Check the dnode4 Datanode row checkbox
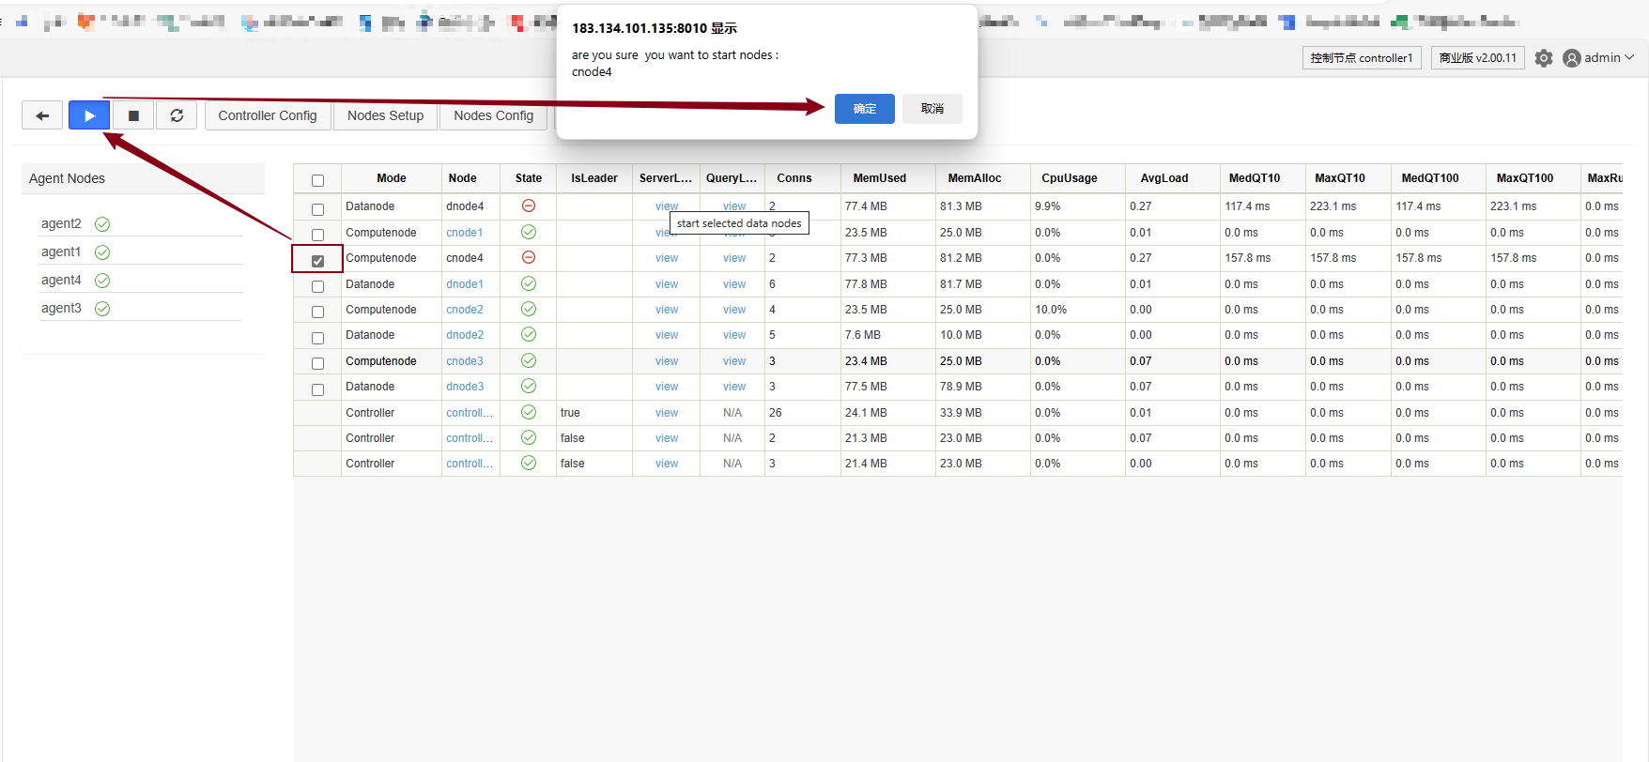Viewport: 1649px width, 762px height. pos(317,209)
